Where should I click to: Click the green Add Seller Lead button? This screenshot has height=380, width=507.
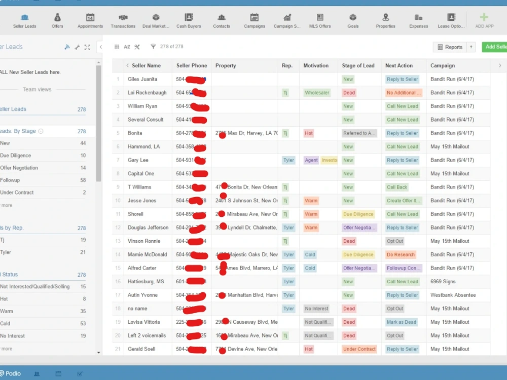[x=494, y=47]
